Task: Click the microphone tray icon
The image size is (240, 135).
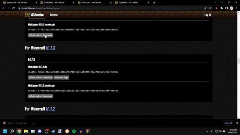Action: (x=211, y=131)
